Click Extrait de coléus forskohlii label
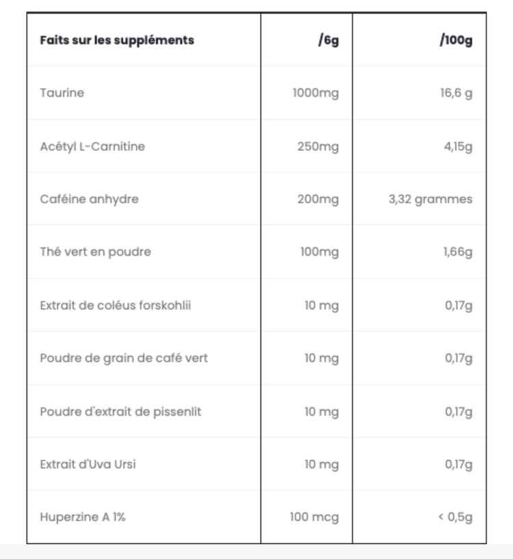 point(116,305)
